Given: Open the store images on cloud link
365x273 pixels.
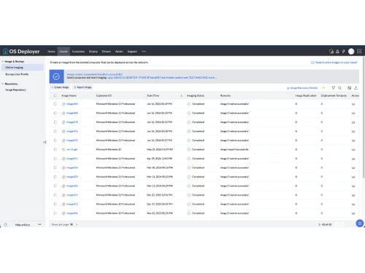Looking at the screenshot, I should (x=334, y=63).
